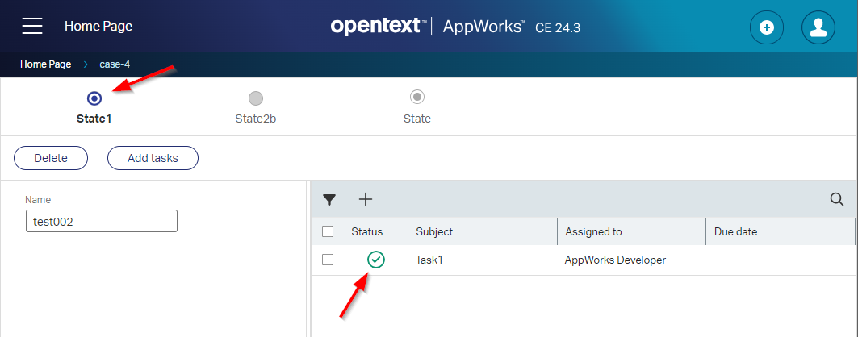The height and width of the screenshot is (337, 858).
Task: Click the create new plus icon in header
Action: [x=767, y=27]
